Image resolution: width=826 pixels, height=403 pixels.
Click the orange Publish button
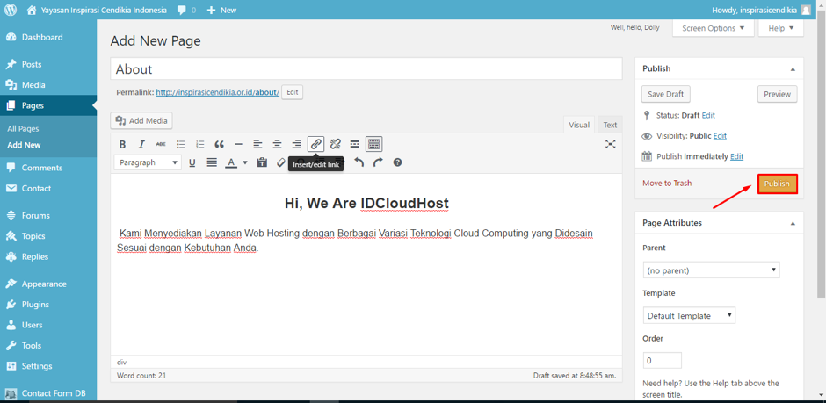(777, 184)
